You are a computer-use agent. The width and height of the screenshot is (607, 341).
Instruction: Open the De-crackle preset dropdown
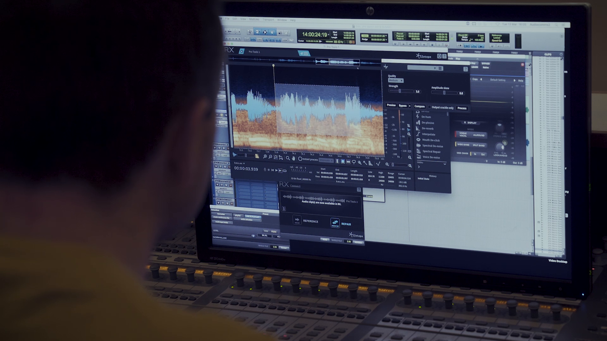tap(422, 68)
